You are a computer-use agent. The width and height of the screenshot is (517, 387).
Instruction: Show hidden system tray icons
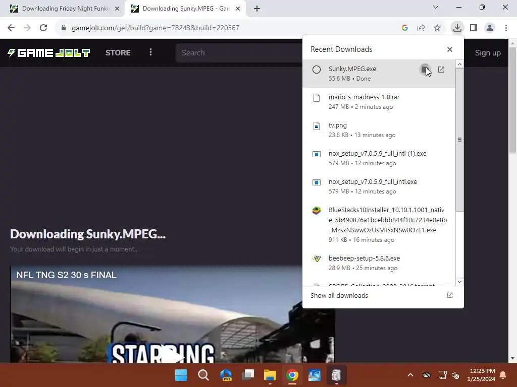[x=410, y=375]
